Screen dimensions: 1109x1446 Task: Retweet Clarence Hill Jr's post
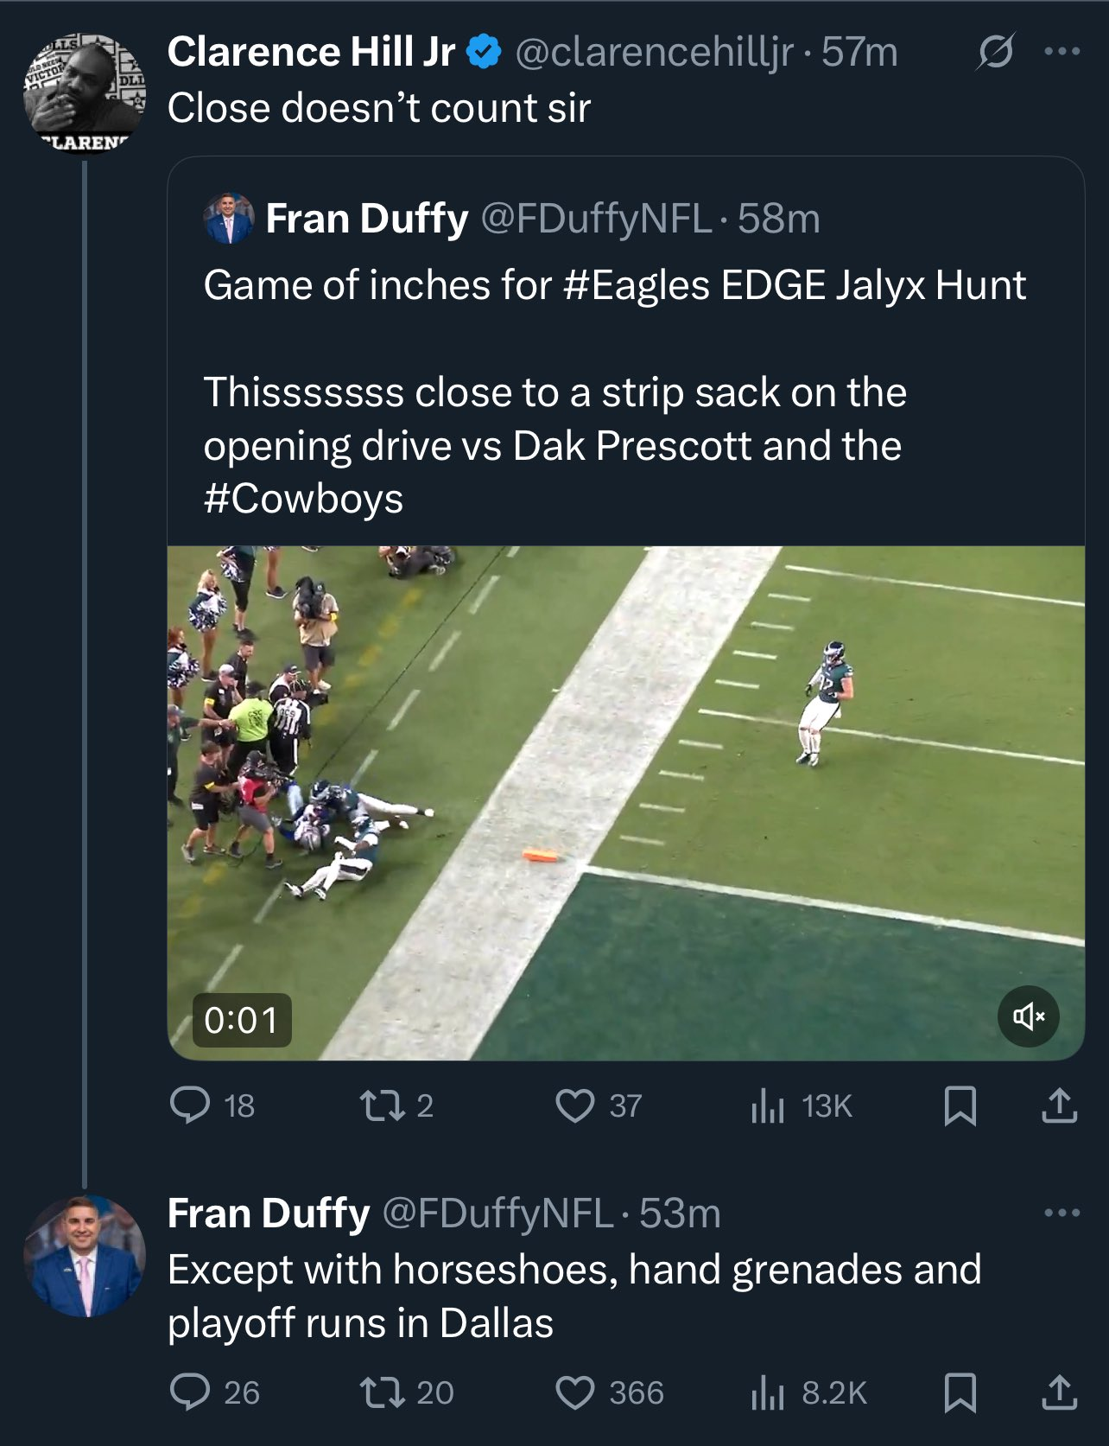pyautogui.click(x=377, y=1105)
